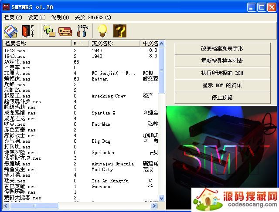Open the 设定(C) menu
Screen dimensions: 279x212
36,17
